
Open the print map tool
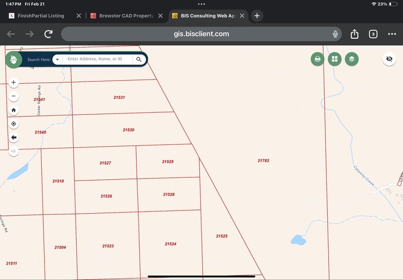[317, 59]
